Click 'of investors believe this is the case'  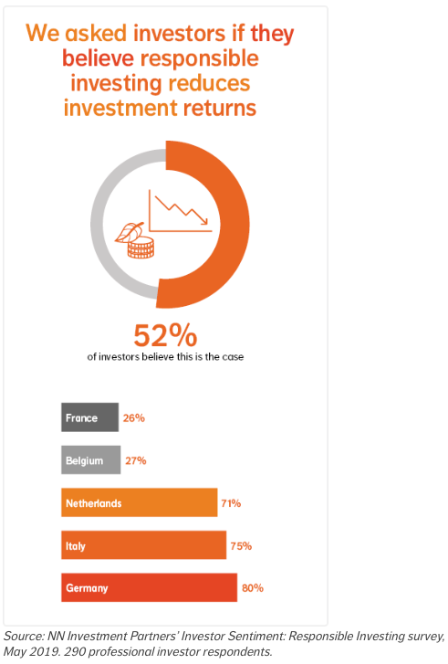pyautogui.click(x=165, y=357)
